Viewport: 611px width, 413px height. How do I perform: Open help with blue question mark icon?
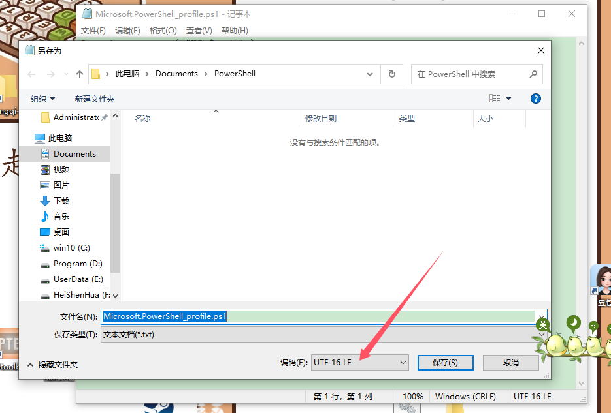[535, 99]
